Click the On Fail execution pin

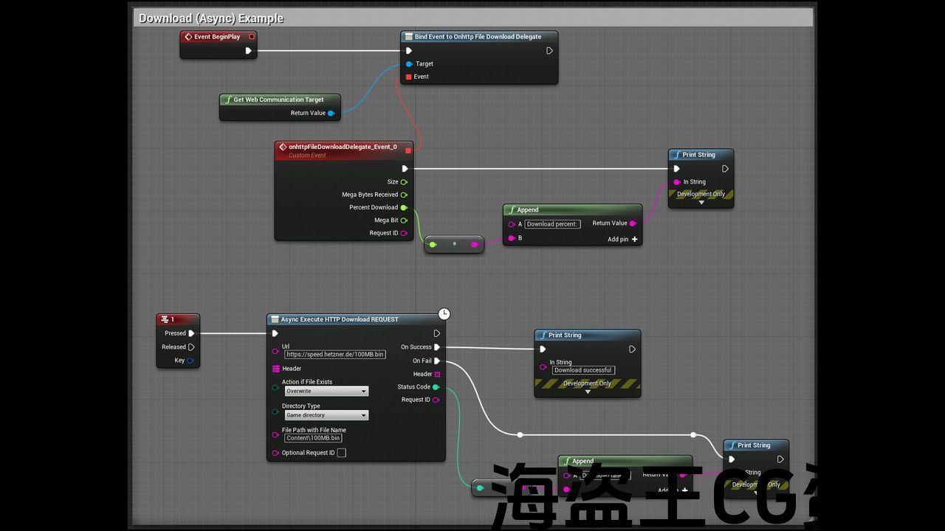[x=437, y=361]
